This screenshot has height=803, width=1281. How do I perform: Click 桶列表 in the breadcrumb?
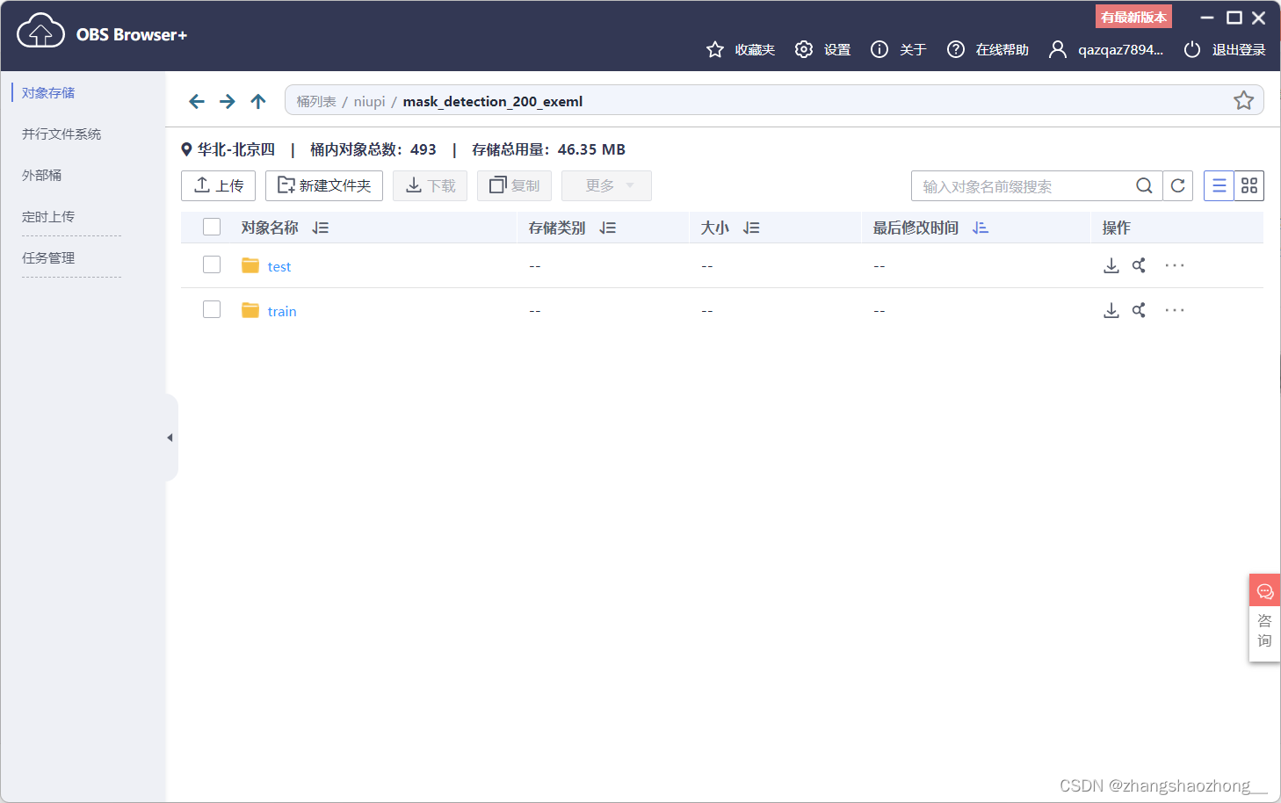point(316,101)
